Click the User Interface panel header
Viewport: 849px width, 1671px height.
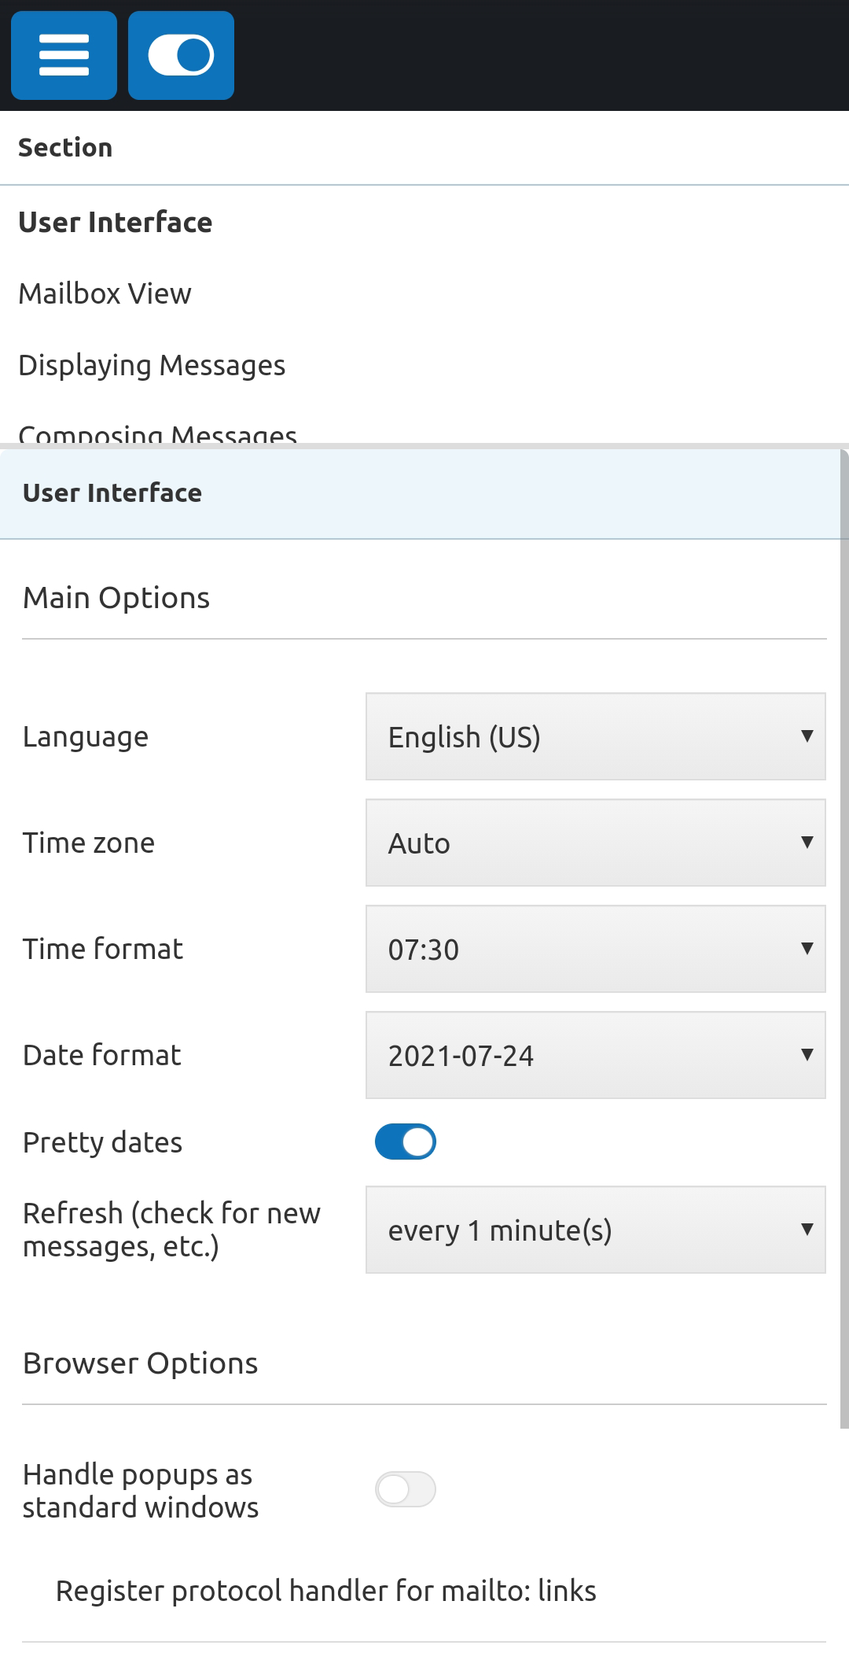tap(112, 492)
